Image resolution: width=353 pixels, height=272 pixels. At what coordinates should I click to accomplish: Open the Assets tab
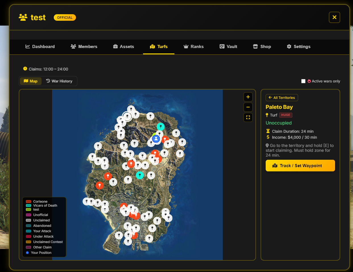[x=123, y=46]
